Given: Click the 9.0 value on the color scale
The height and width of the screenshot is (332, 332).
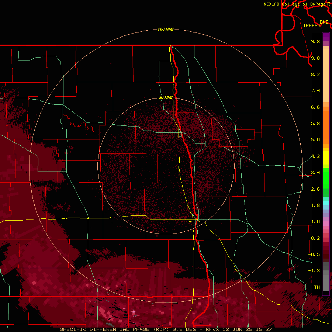Looking at the screenshot, I should click(315, 58).
